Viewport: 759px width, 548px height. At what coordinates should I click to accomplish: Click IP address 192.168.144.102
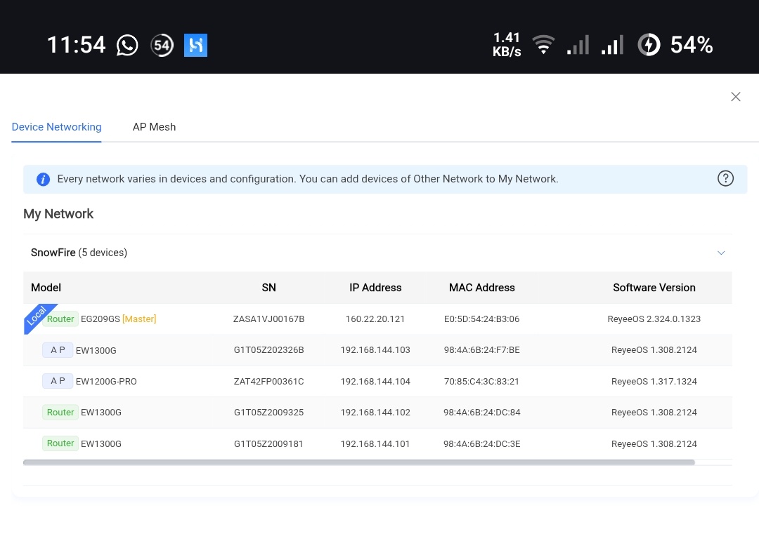(x=375, y=412)
